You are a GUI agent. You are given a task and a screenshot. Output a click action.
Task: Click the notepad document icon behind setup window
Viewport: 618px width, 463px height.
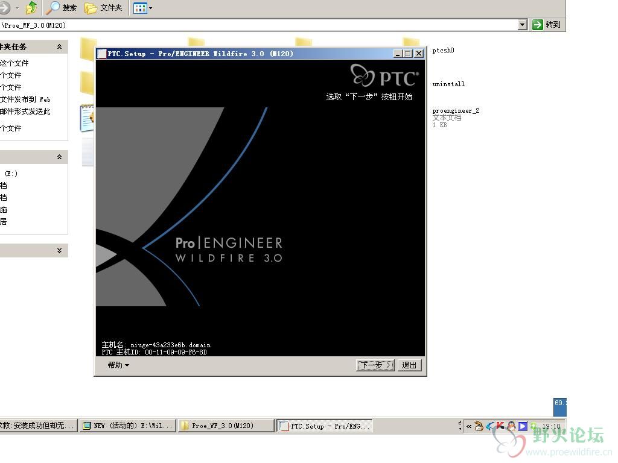click(87, 118)
